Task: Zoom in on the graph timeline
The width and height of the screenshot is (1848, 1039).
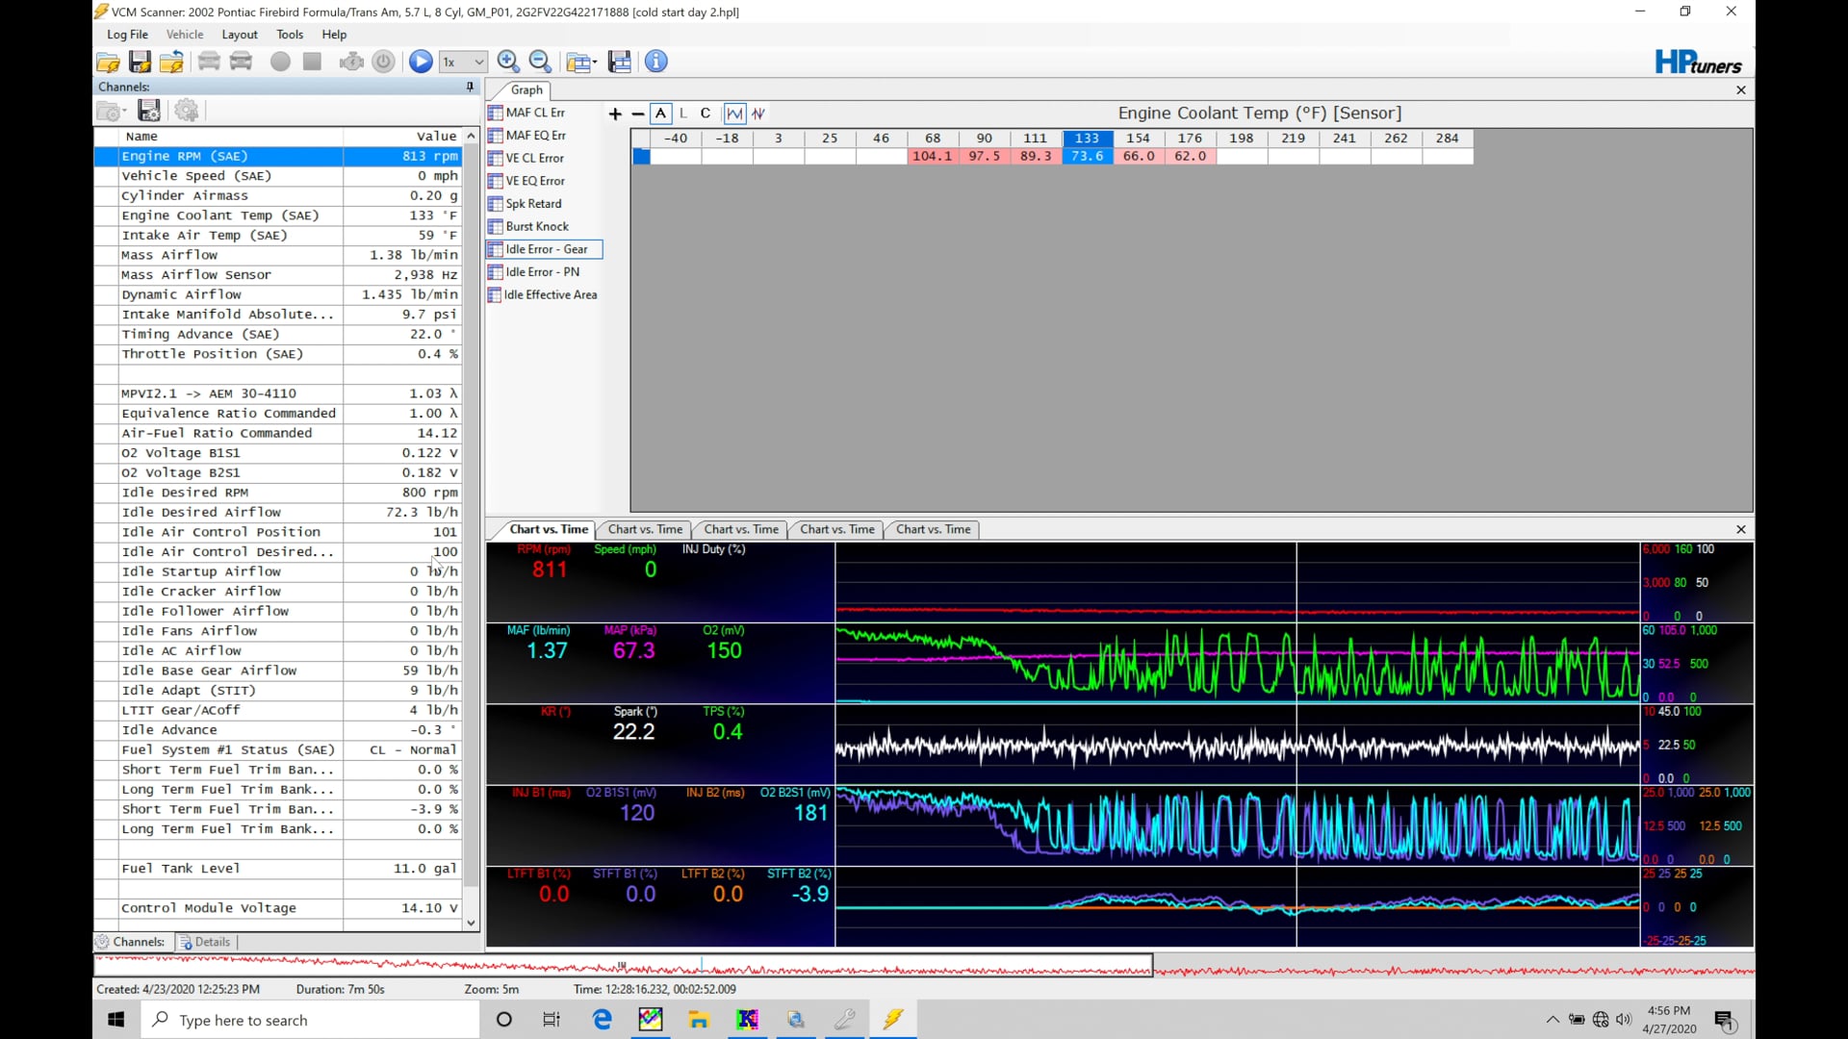Action: click(508, 61)
